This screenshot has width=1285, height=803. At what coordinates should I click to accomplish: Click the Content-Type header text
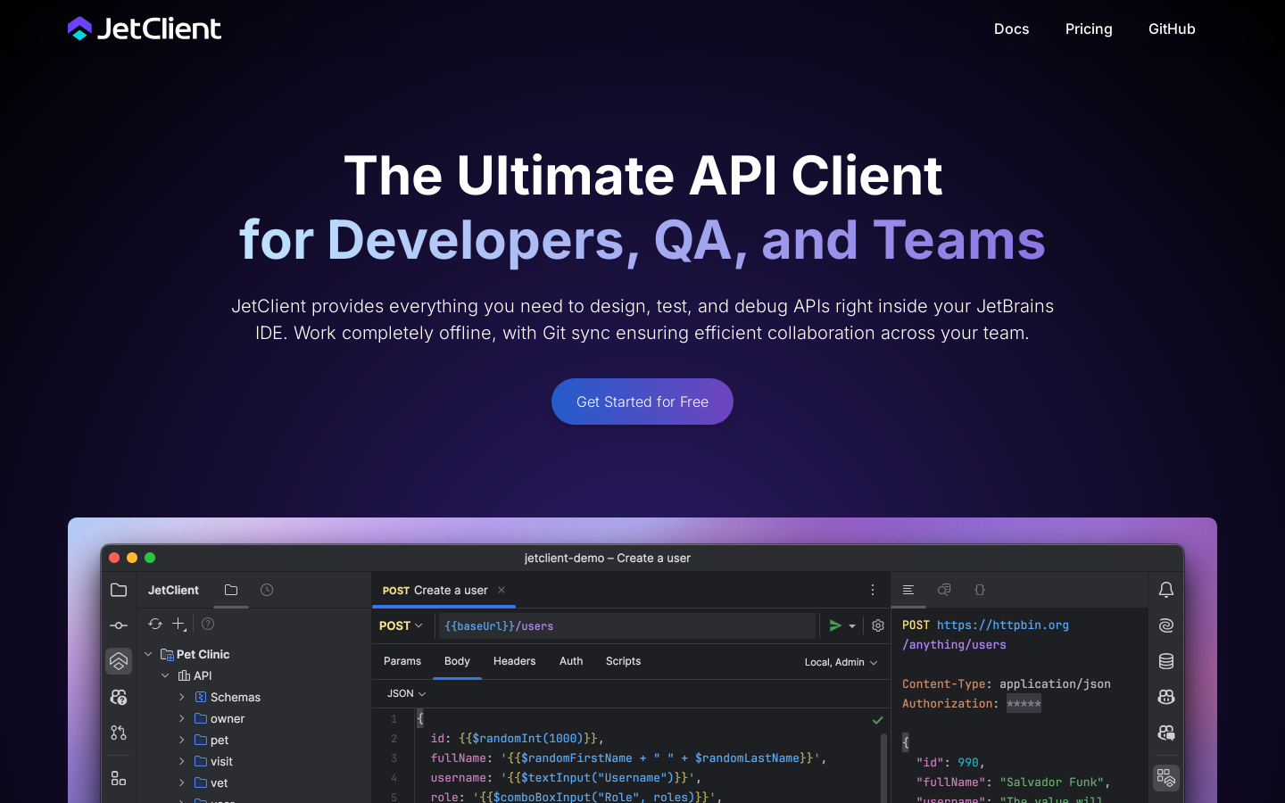(x=943, y=683)
